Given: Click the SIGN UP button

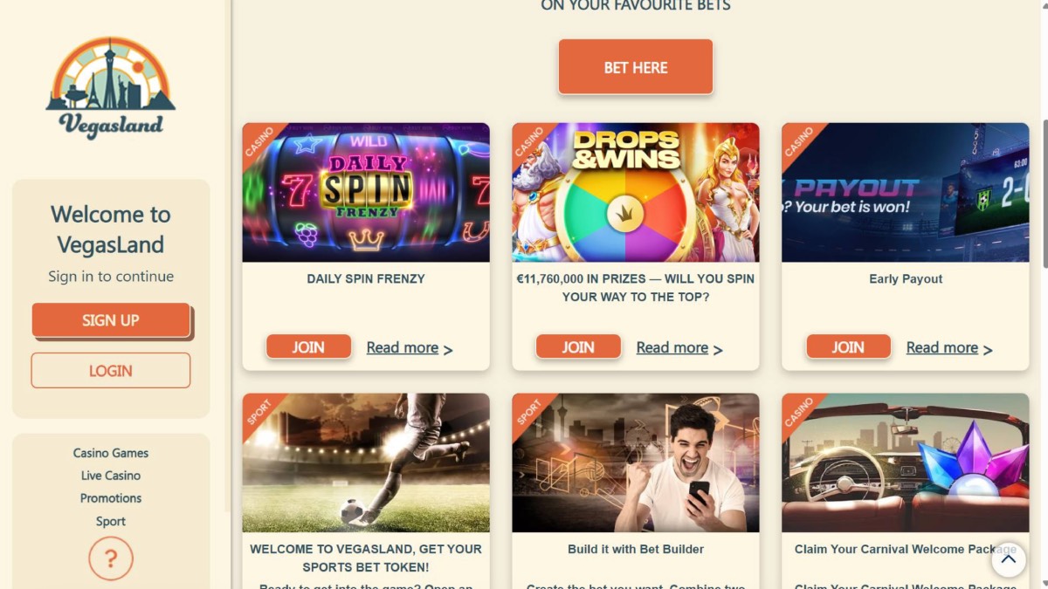Looking at the screenshot, I should 111,320.
